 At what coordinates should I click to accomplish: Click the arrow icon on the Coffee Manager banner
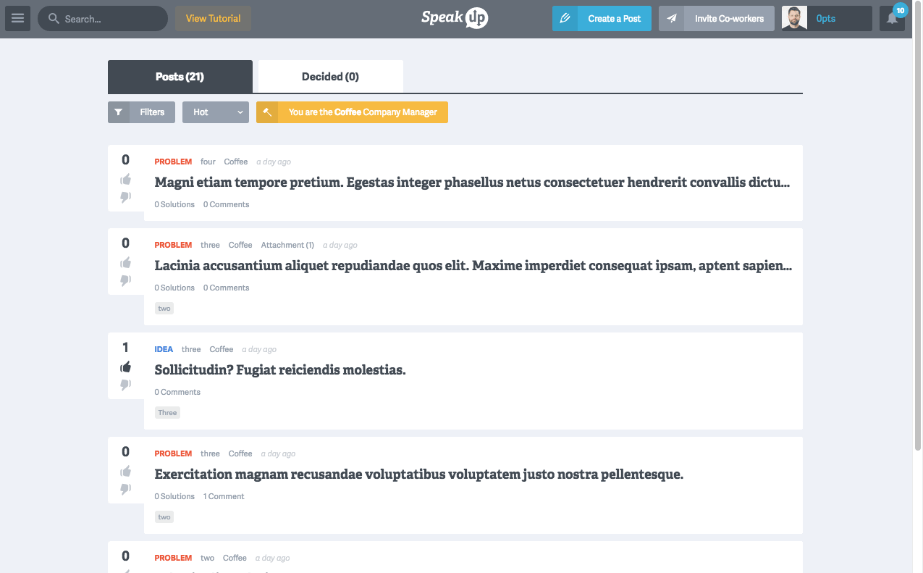[x=266, y=112]
